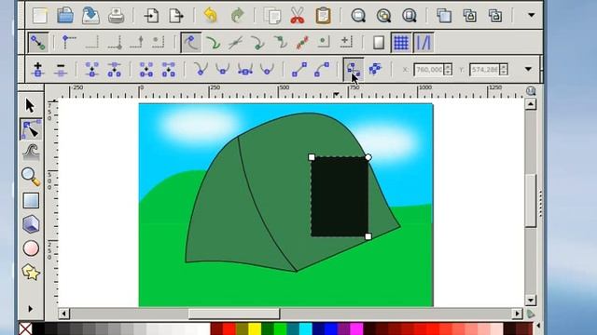The image size is (597, 335).
Task: Expand the toolbox with bottom arrow
Action: tap(31, 309)
